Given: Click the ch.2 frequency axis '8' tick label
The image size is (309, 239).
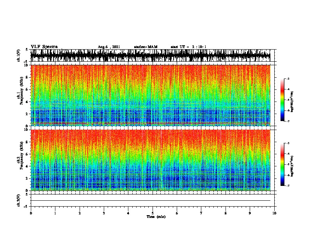Looking at the screenshot, I should 27,142.
